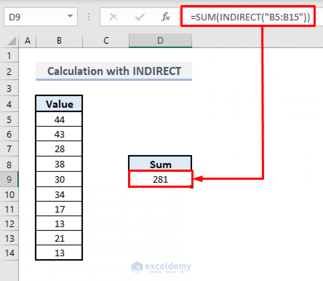Image resolution: width=323 pixels, height=281 pixels.
Task: Select cell B11 containing 17
Action: (x=59, y=209)
